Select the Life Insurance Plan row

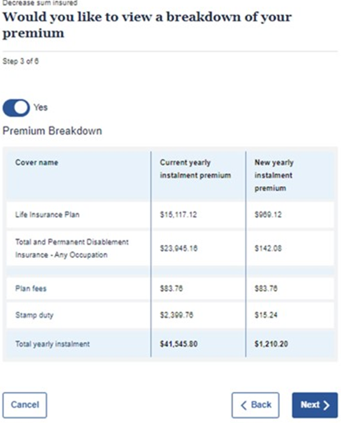(x=170, y=215)
